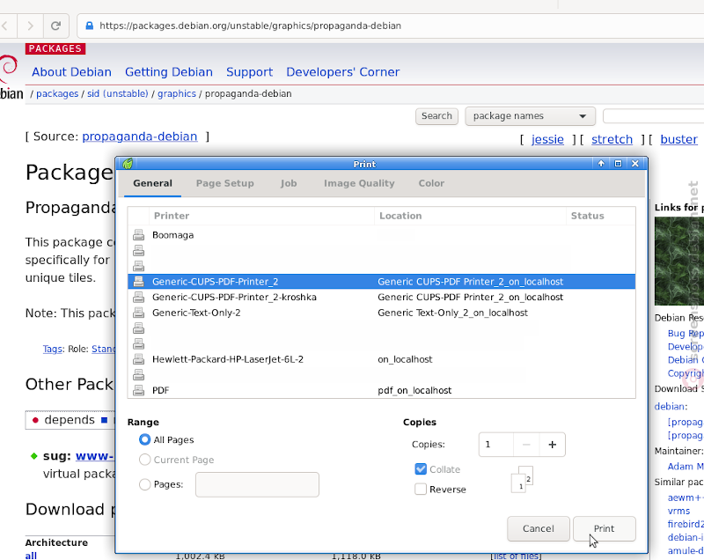Open the Image Quality tab
This screenshot has height=560, width=704.
point(359,183)
